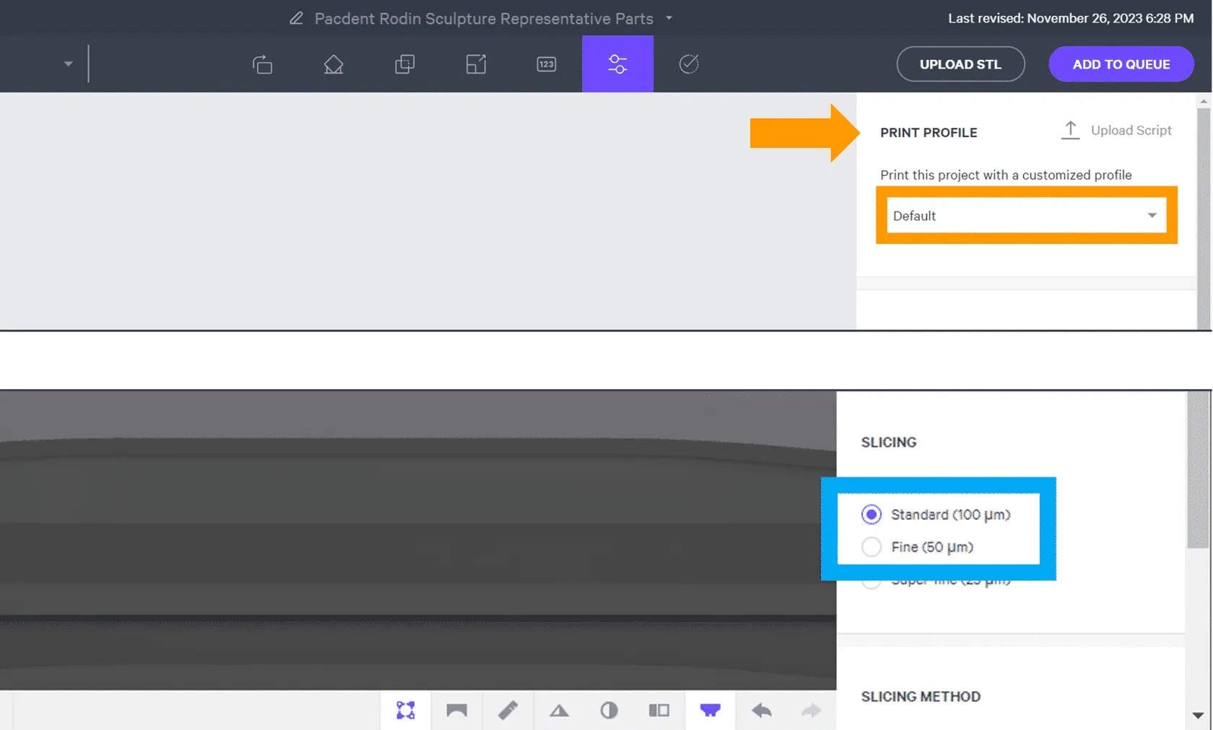Click the orient-on-platform diamond icon
Image resolution: width=1213 pixels, height=730 pixels.
pos(333,64)
